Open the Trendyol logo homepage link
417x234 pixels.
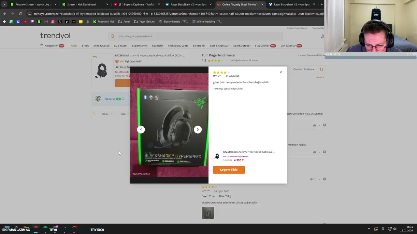(55, 36)
